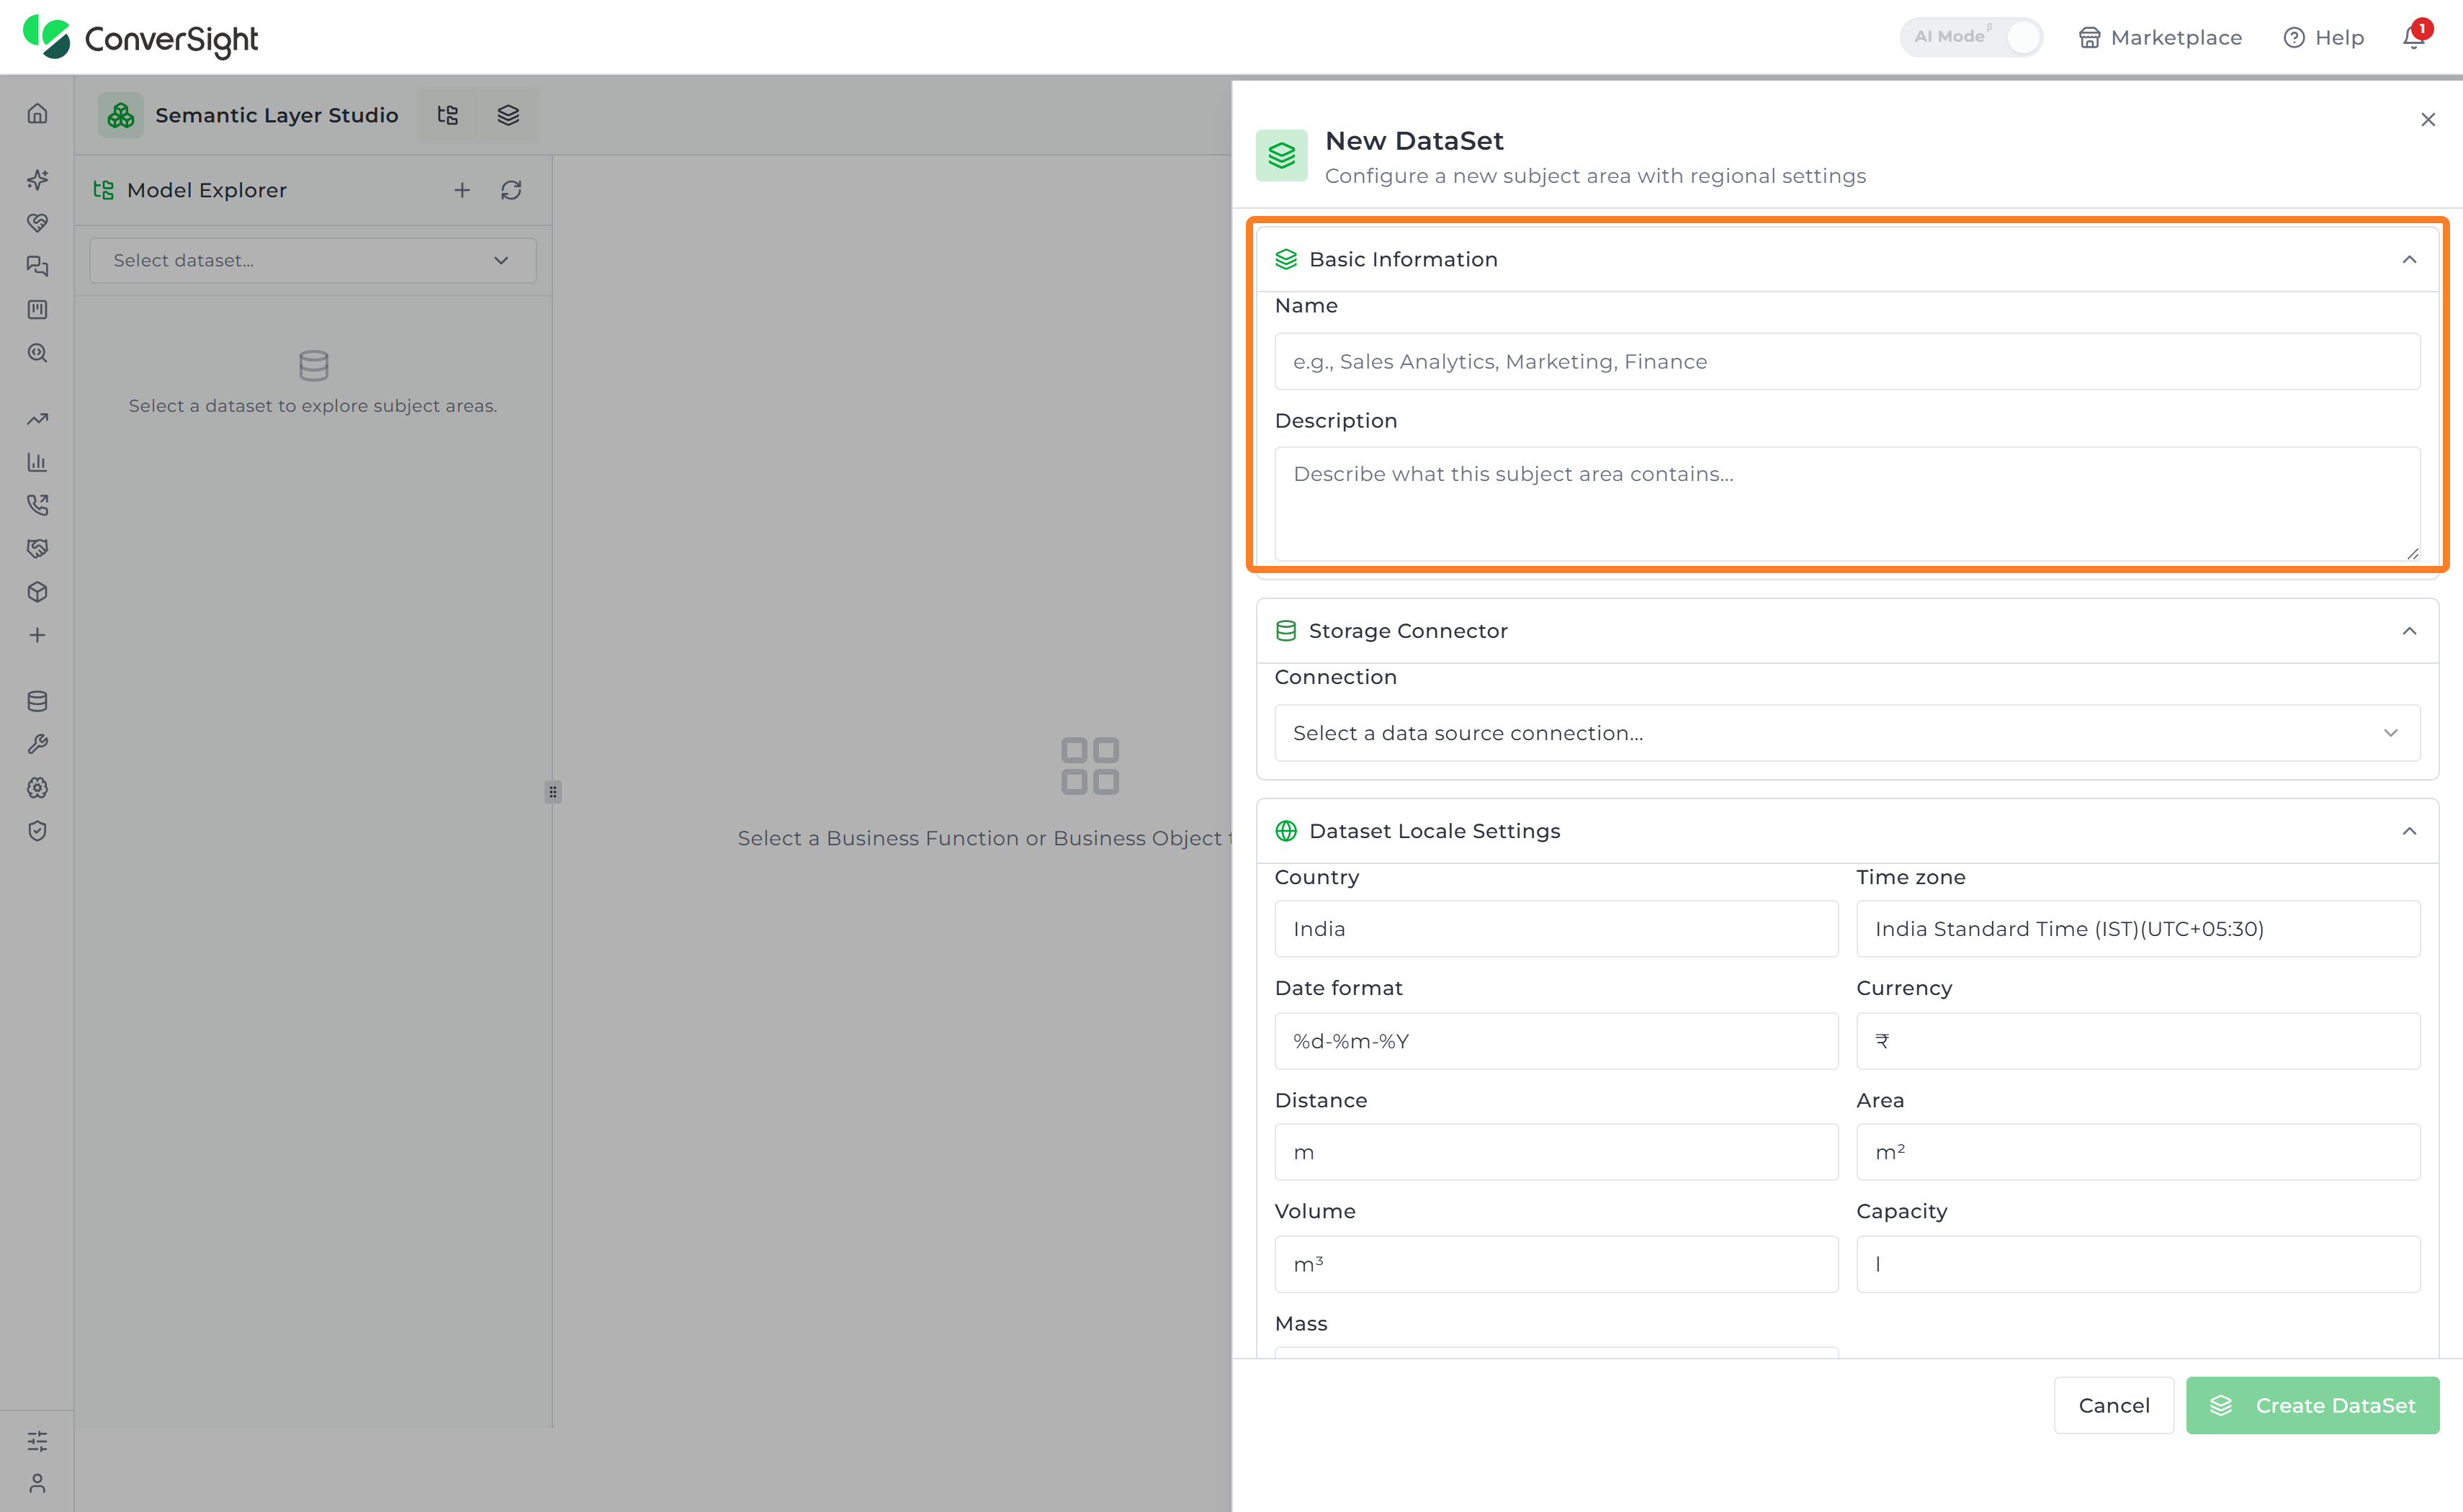Click the Date format field
This screenshot has height=1512, width=2463.
[x=1556, y=1041]
